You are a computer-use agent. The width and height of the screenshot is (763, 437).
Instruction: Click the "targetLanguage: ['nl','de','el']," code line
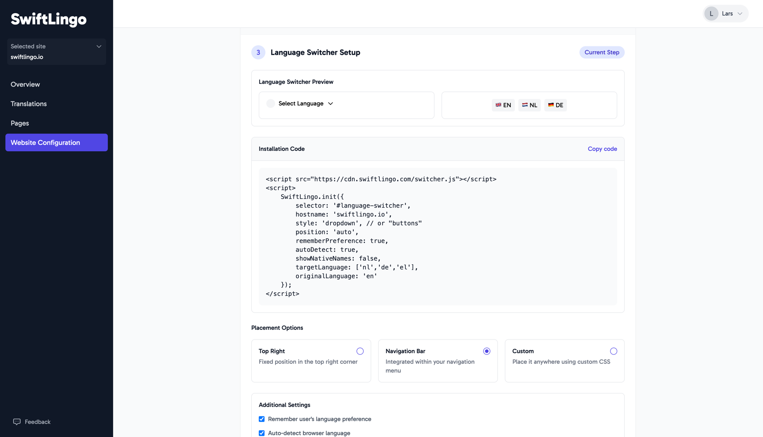coord(357,268)
